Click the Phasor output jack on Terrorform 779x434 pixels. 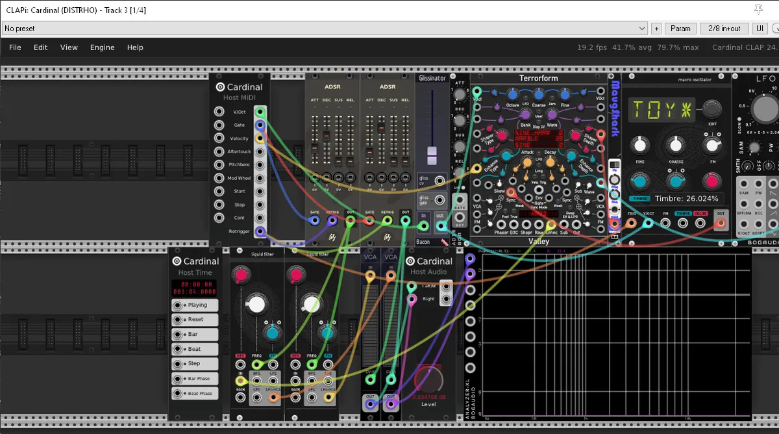pos(501,223)
